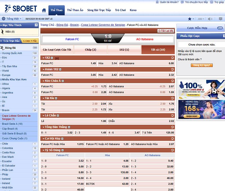This screenshot has height=191, width=225.
Task: Click Đăng ký ngay register button
Action: click(x=201, y=65)
